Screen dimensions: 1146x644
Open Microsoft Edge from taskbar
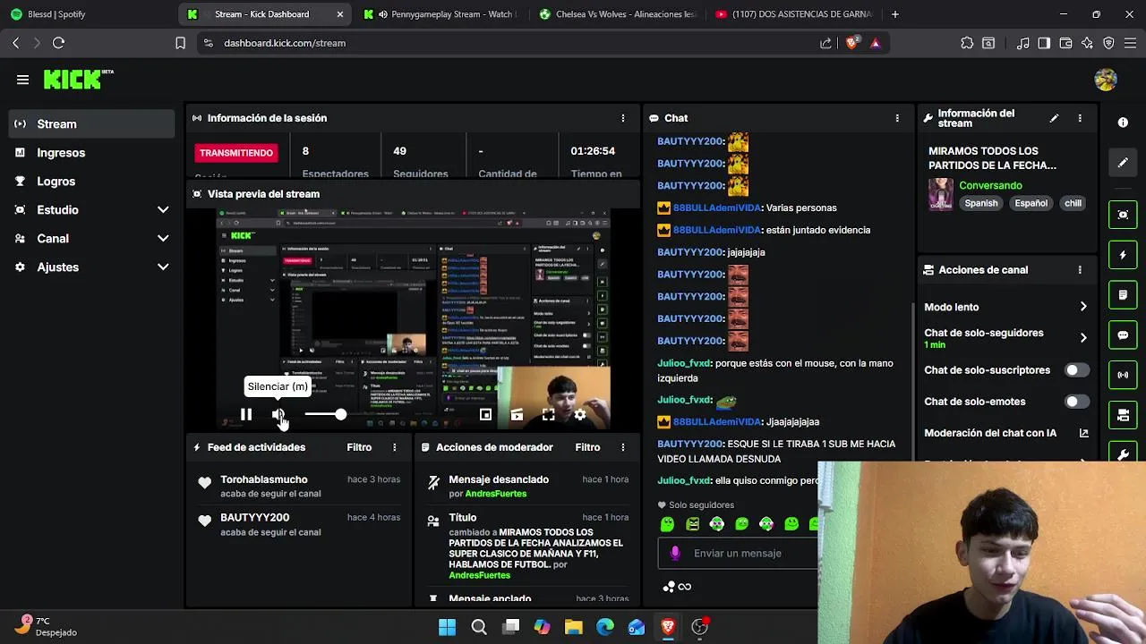(x=604, y=627)
